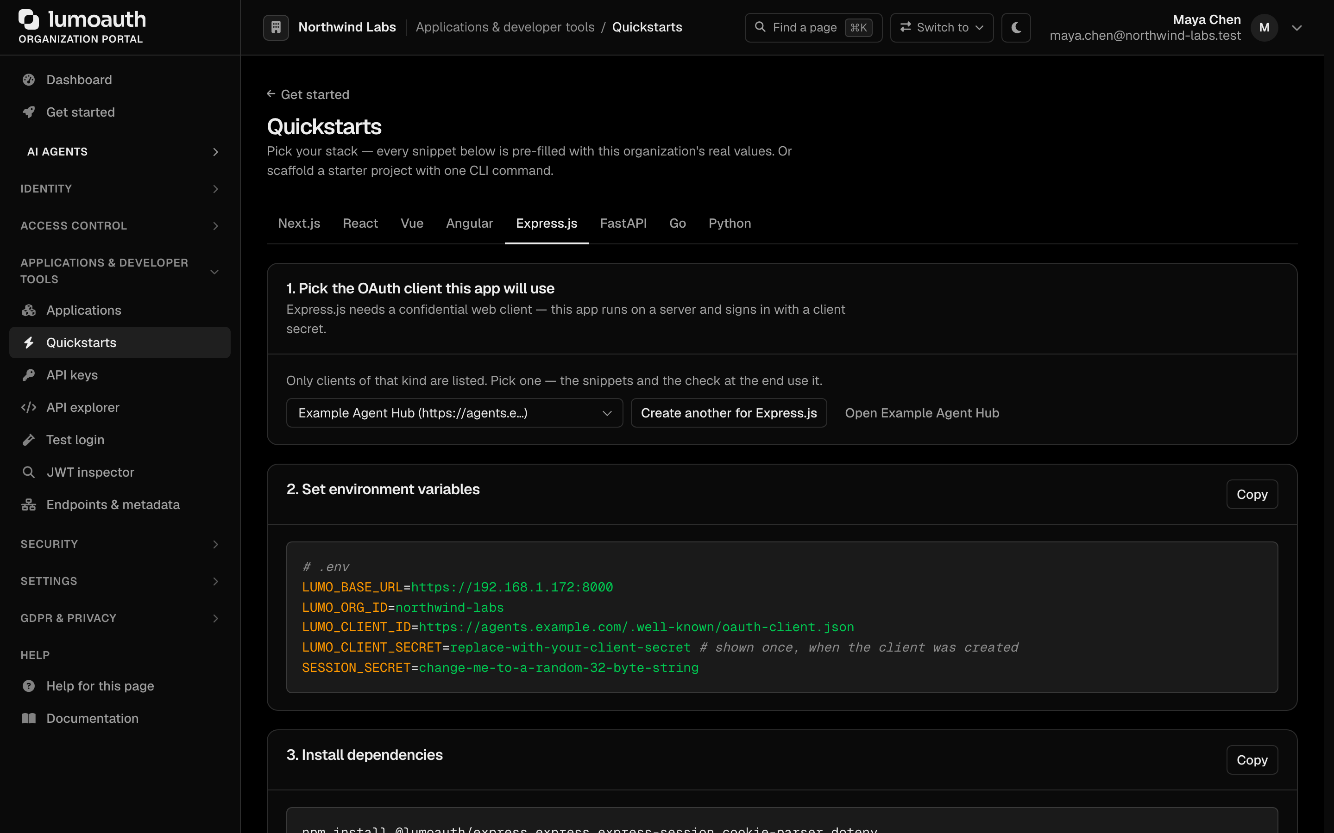
Task: Open the Switch to dropdown
Action: (x=942, y=28)
